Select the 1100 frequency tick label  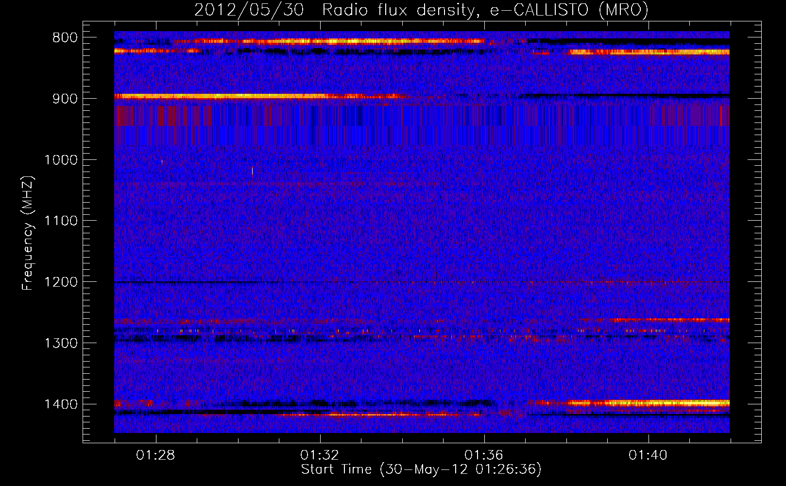click(x=61, y=221)
